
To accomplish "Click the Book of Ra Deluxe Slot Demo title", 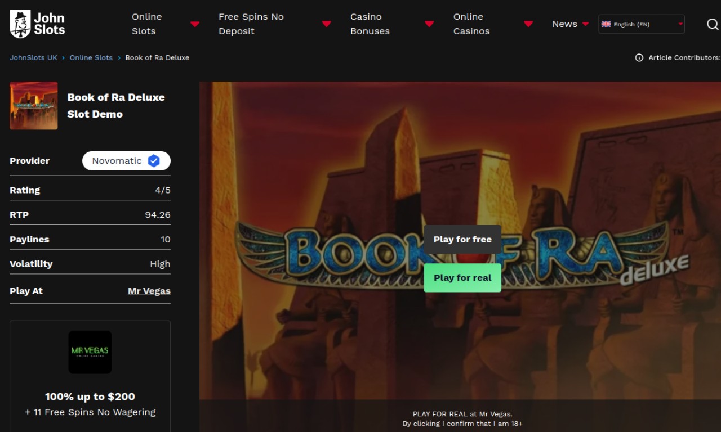I will click(116, 106).
